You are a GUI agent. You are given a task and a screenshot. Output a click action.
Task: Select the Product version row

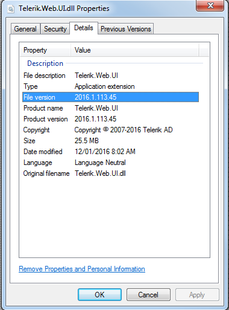click(110, 119)
